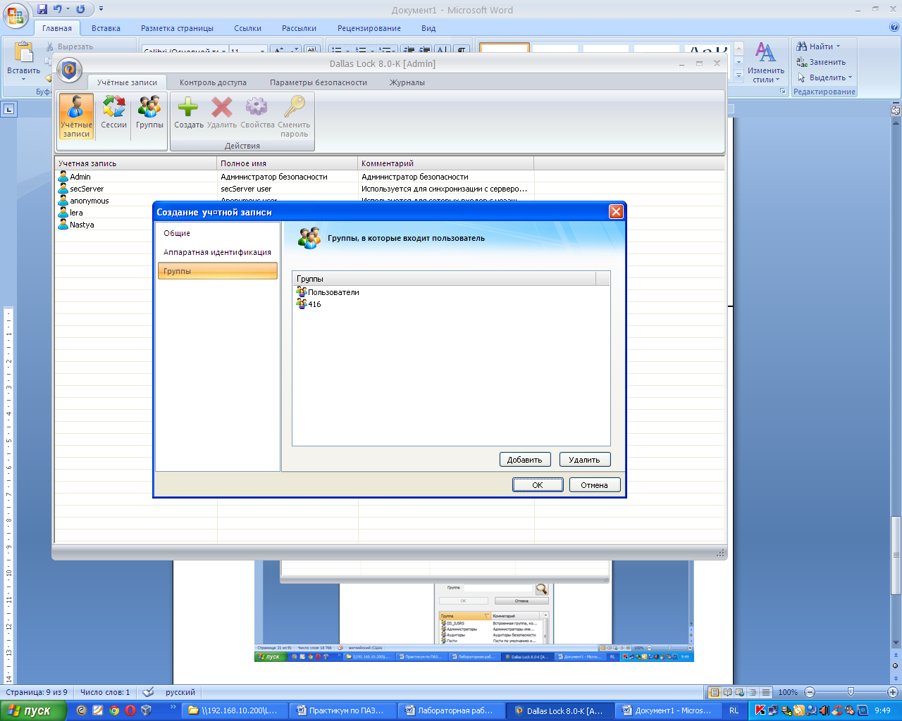Click the Word zoom slider handle
The height and width of the screenshot is (721, 902).
point(851,692)
